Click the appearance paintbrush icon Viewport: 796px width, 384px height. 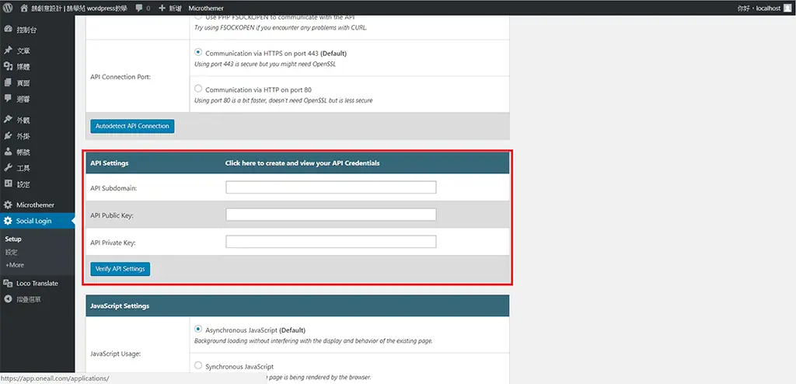click(x=8, y=120)
